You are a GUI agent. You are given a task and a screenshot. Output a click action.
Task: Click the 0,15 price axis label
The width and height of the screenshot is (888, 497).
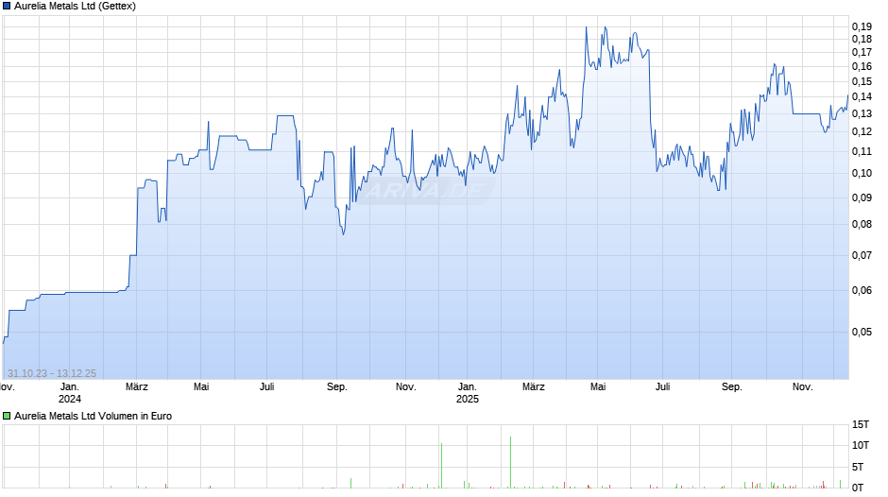862,81
